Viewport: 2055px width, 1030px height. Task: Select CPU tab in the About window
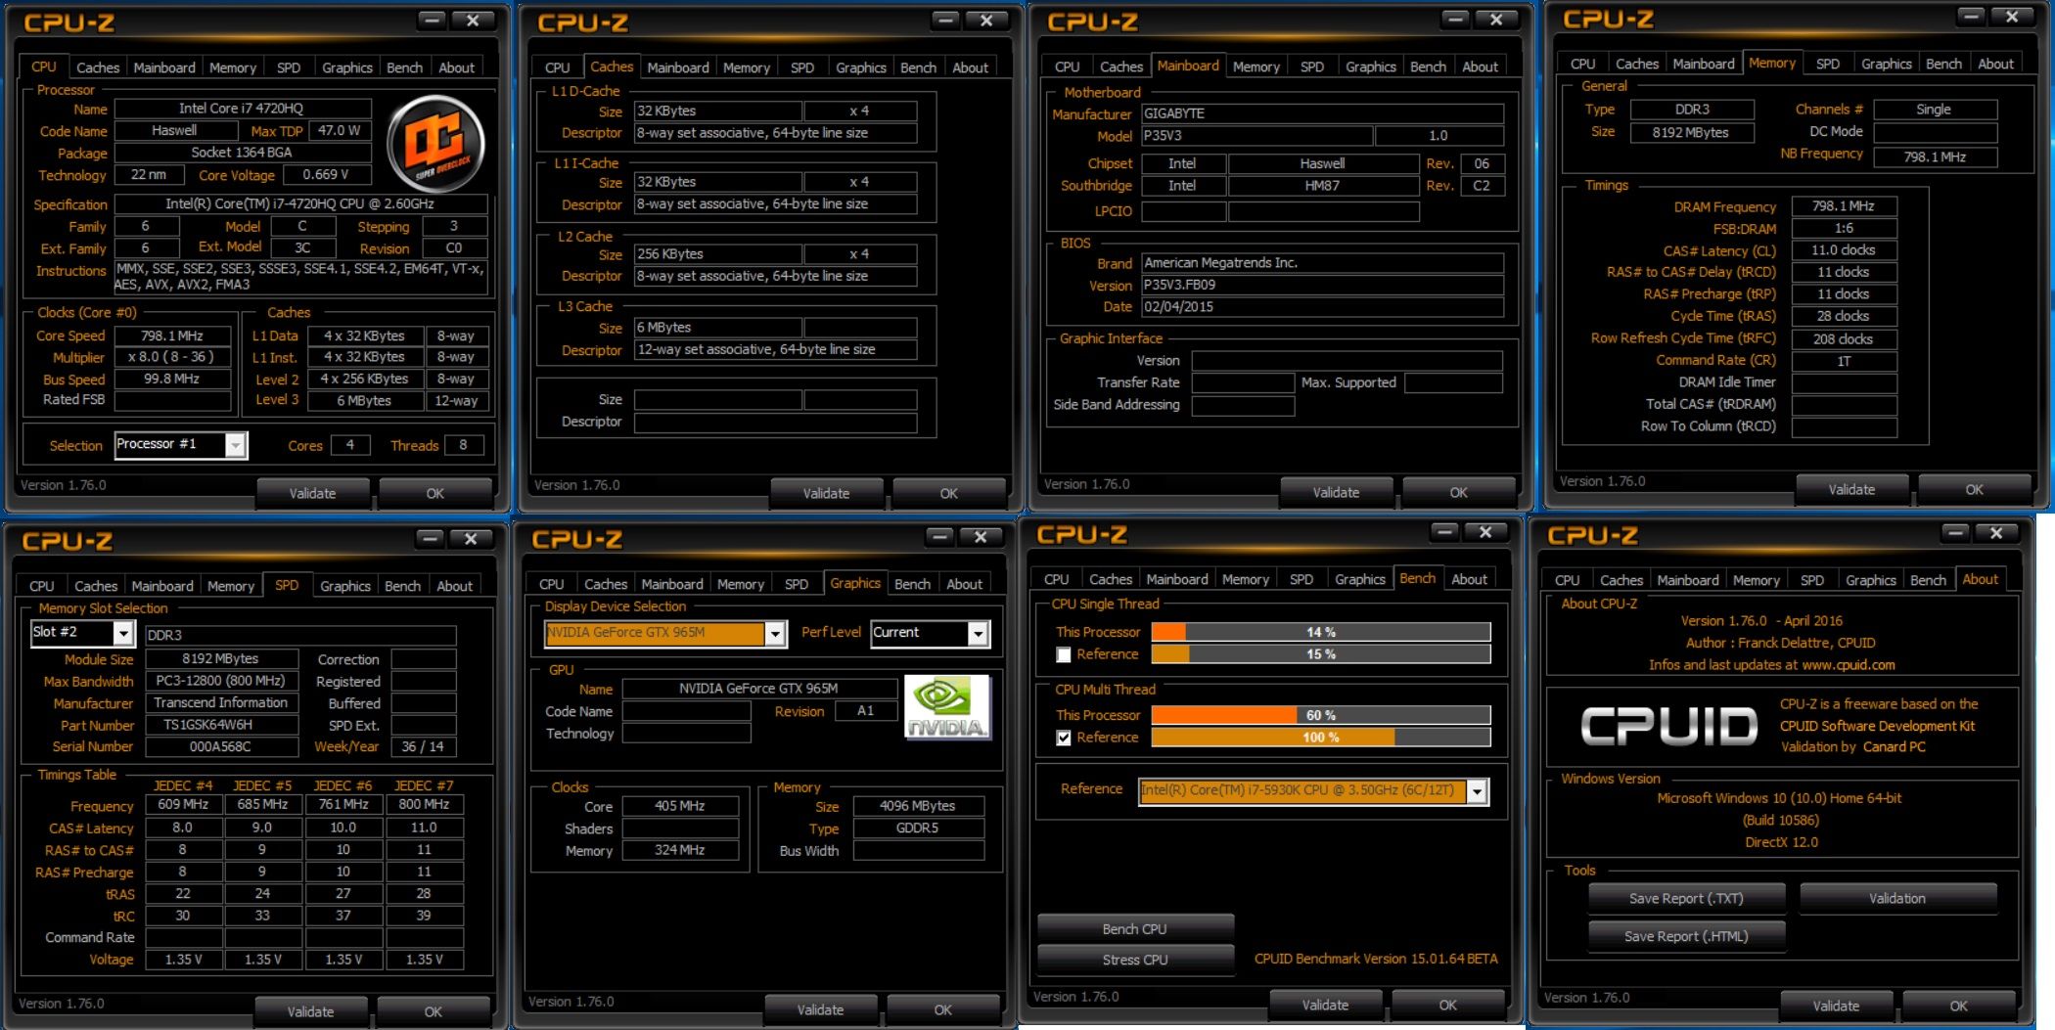tap(1567, 580)
